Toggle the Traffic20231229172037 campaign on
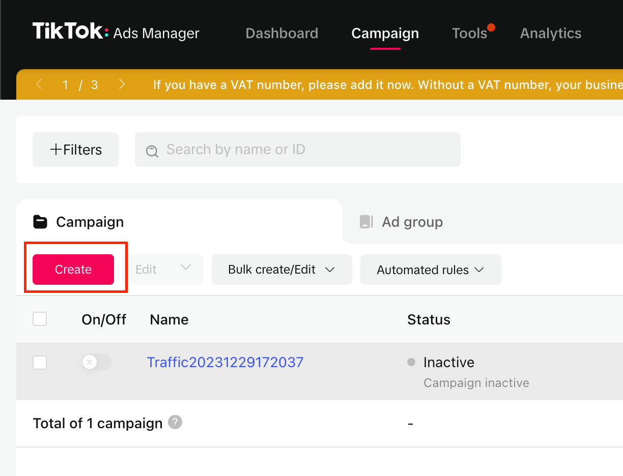The height and width of the screenshot is (476, 623). tap(97, 362)
